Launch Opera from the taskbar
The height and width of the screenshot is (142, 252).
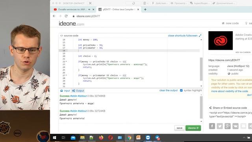[110, 138]
